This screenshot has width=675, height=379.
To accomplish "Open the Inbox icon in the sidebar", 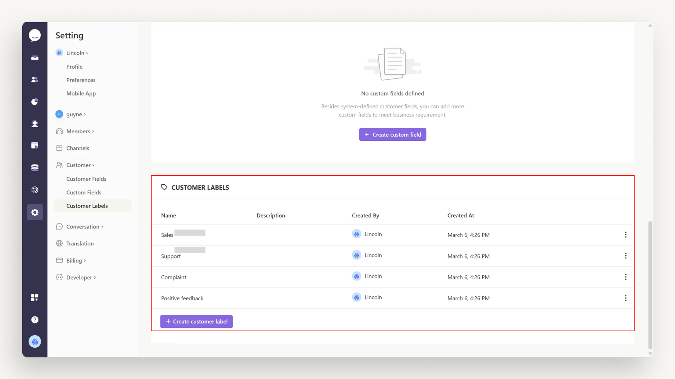I will coord(35,57).
